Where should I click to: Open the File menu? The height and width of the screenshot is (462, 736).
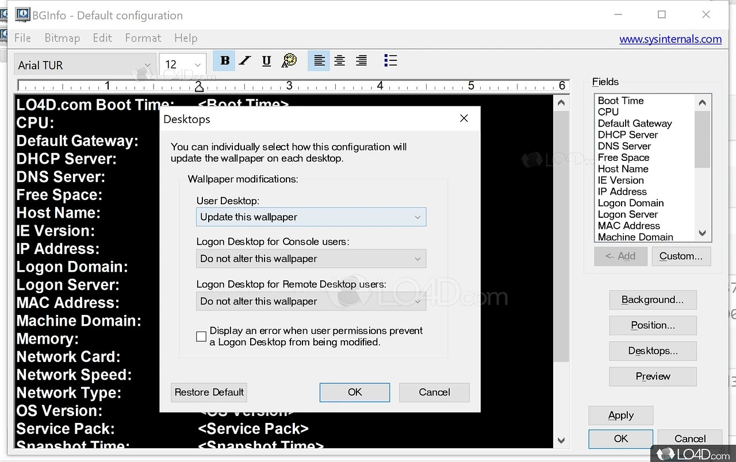point(22,38)
